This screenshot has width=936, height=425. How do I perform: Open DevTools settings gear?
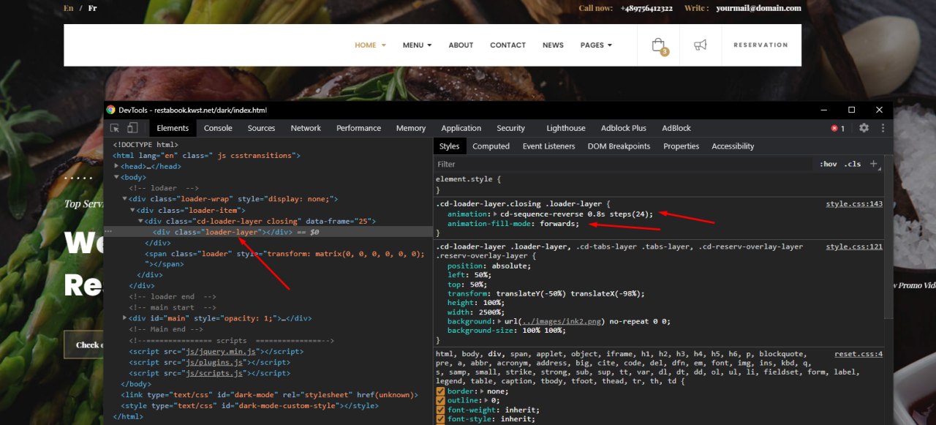pos(864,128)
